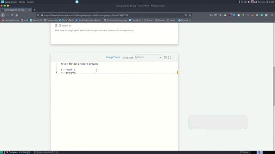Open the Python 3 language dropdown
The image size is (275, 154).
pos(148,57)
